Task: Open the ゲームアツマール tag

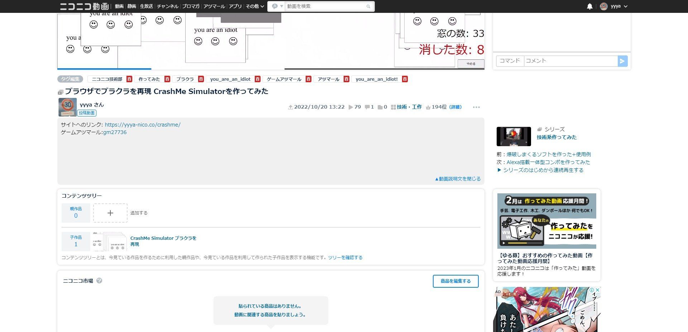Action: click(x=284, y=79)
